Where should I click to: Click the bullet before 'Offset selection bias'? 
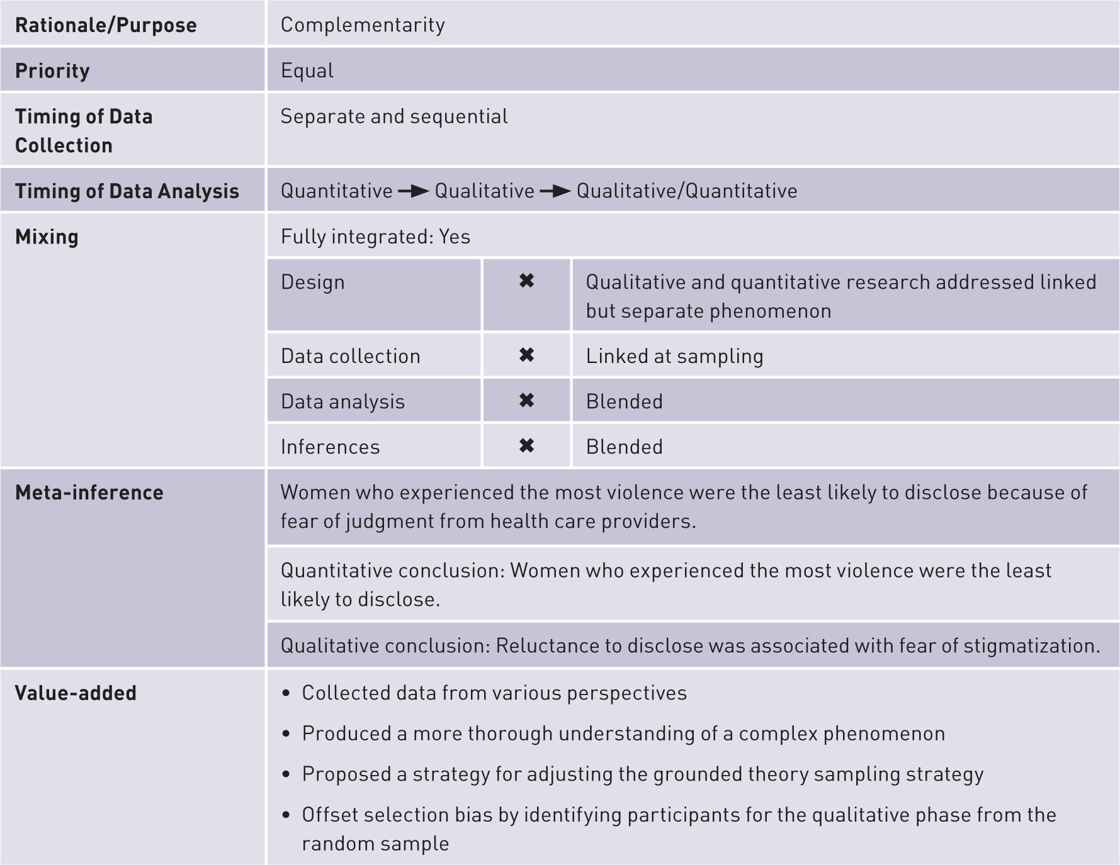(286, 816)
